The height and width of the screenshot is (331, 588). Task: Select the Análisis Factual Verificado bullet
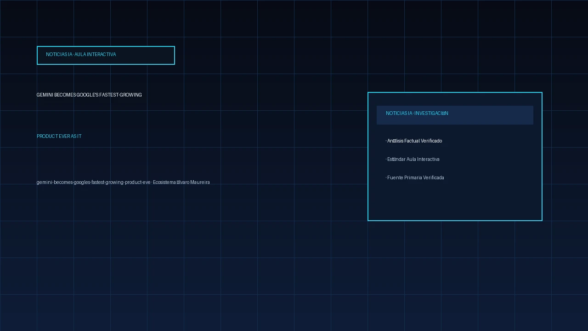pos(414,141)
